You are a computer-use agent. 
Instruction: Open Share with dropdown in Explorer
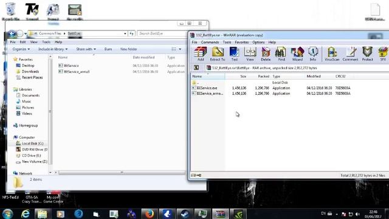[86, 49]
